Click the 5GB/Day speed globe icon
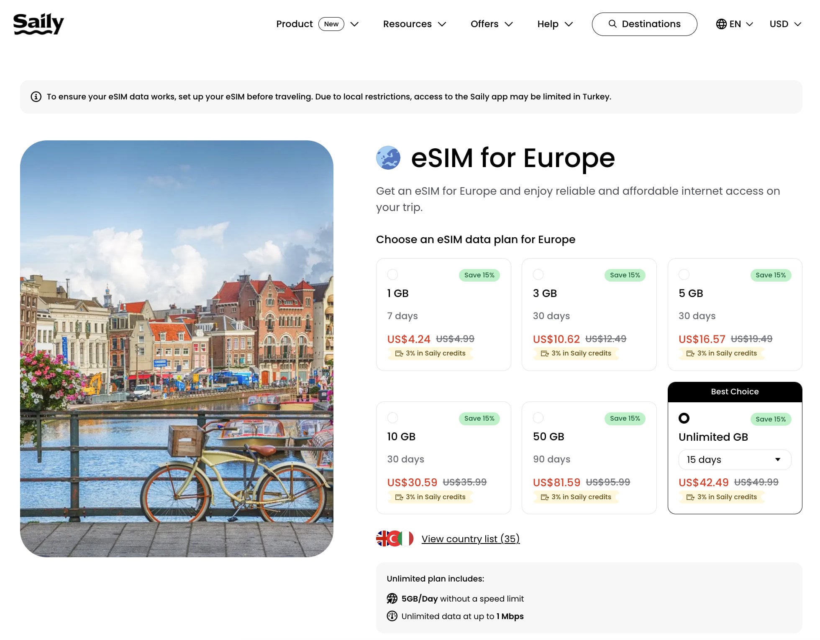The image size is (820, 640). tap(392, 599)
